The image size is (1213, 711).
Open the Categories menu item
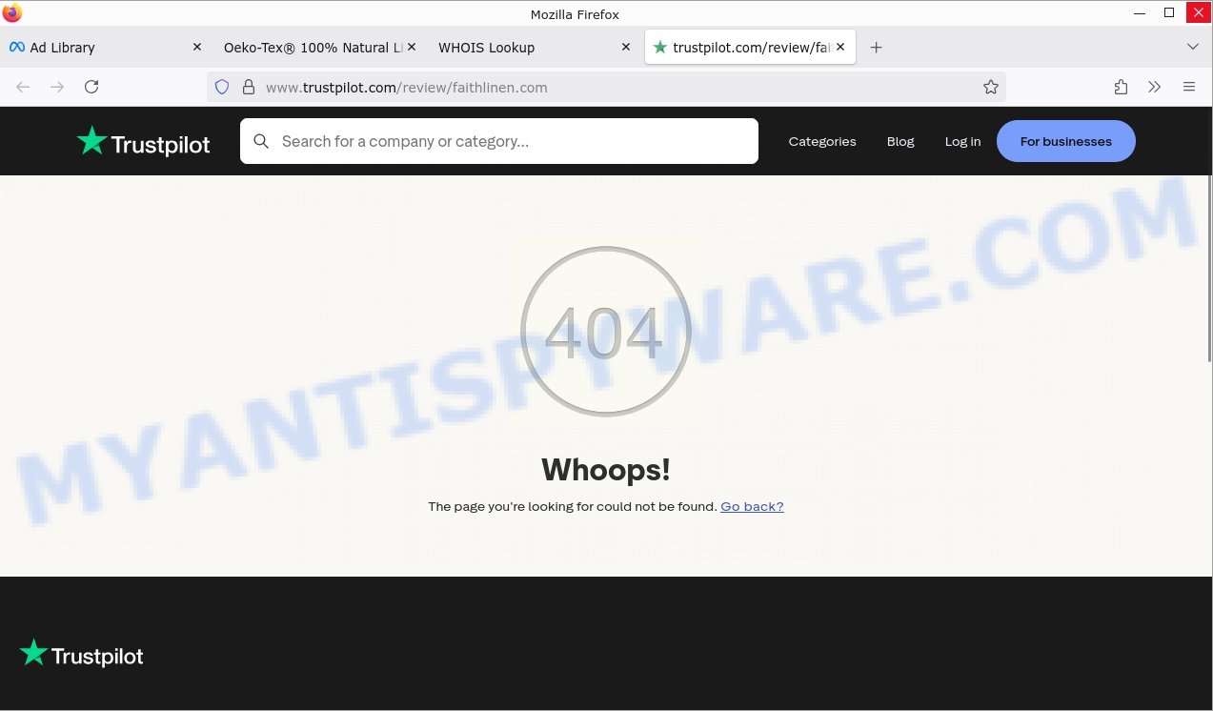point(822,141)
